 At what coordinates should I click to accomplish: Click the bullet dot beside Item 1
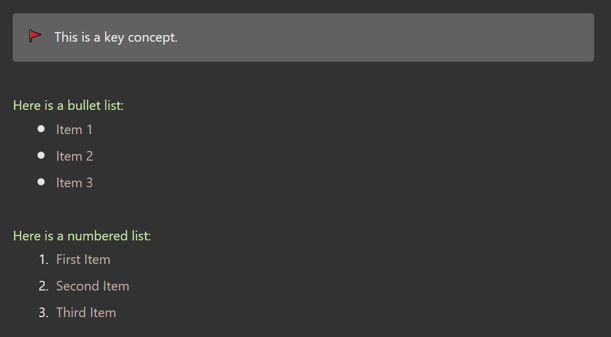[x=41, y=129]
